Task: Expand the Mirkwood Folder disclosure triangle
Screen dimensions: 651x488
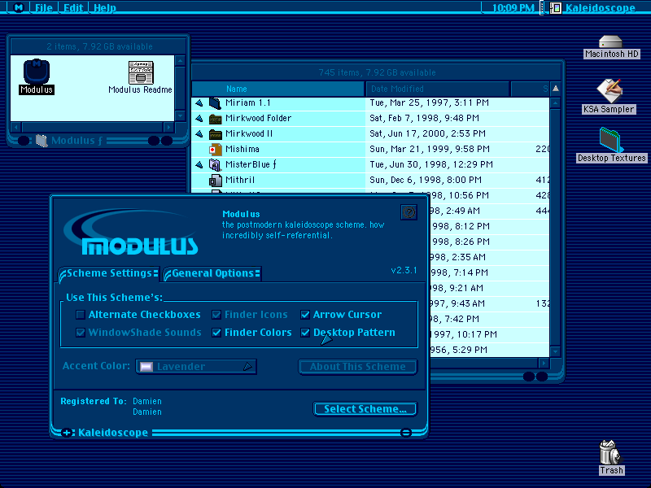Action: (199, 119)
